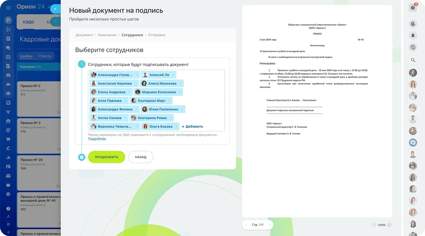Remove Алексей Ли from signers list
Viewport: 425px width, 236px height.
click(x=173, y=75)
